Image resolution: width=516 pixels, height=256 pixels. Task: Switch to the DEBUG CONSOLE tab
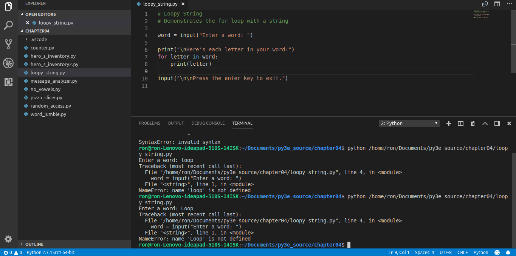pyautogui.click(x=208, y=123)
